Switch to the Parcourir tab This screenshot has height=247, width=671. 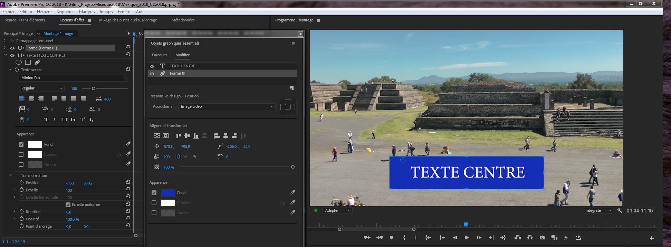point(159,55)
